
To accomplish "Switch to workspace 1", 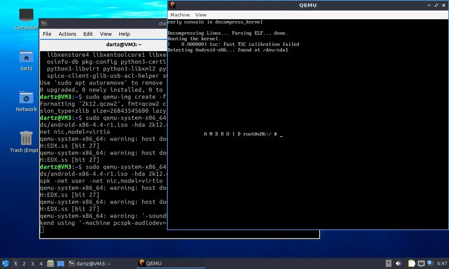I will pos(15,264).
